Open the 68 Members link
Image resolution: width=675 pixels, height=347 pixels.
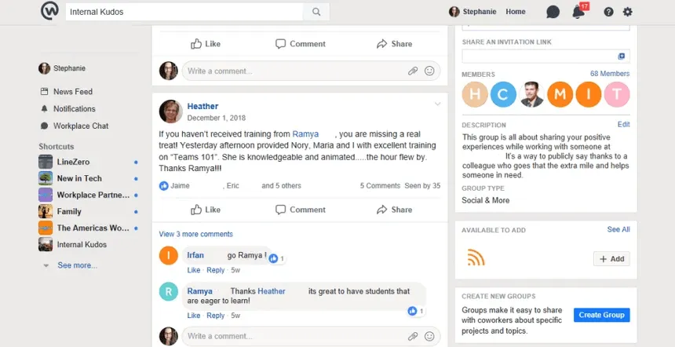pyautogui.click(x=610, y=74)
